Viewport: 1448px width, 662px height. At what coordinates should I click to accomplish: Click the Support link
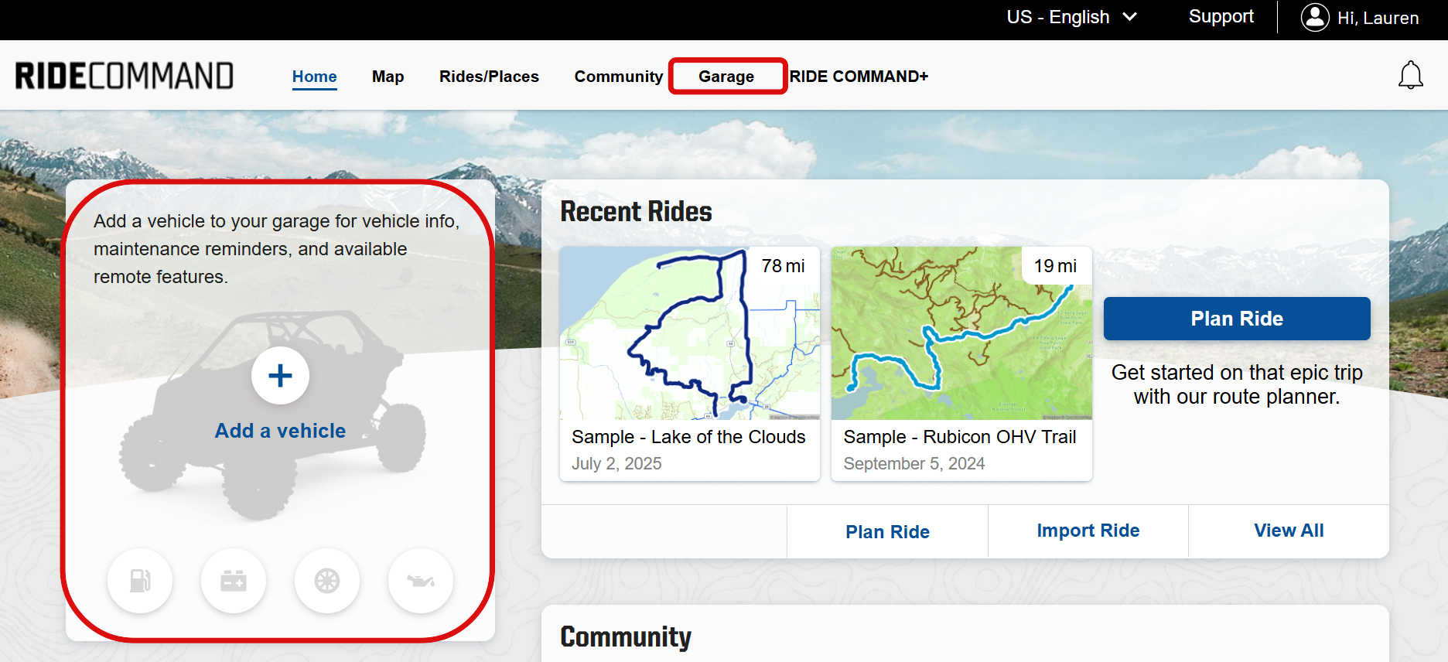pyautogui.click(x=1221, y=16)
